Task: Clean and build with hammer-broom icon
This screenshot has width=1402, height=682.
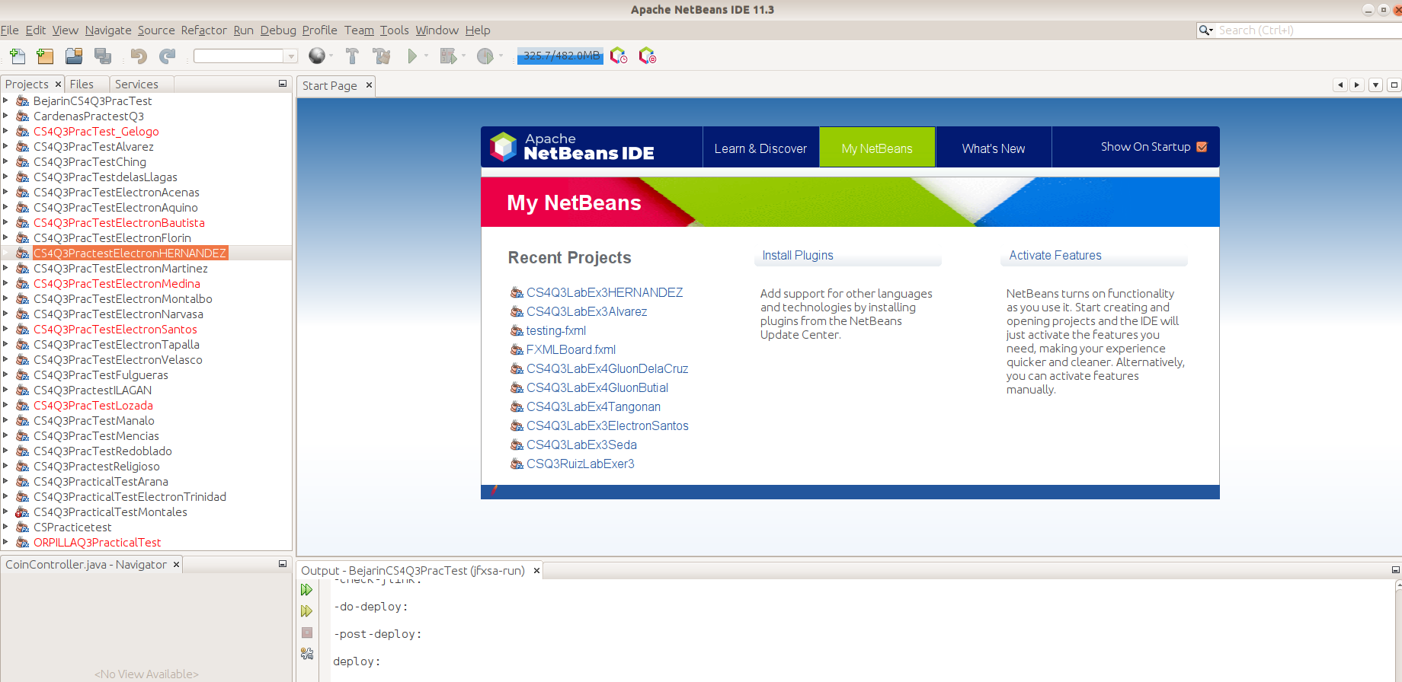Action: [381, 56]
